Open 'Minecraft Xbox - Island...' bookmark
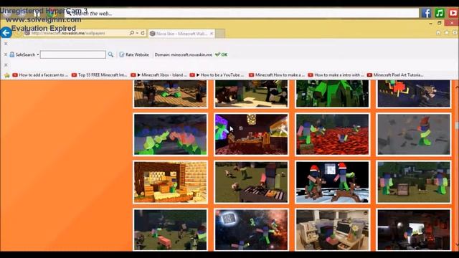Image resolution: width=459 pixels, height=258 pixels. pyautogui.click(x=158, y=75)
